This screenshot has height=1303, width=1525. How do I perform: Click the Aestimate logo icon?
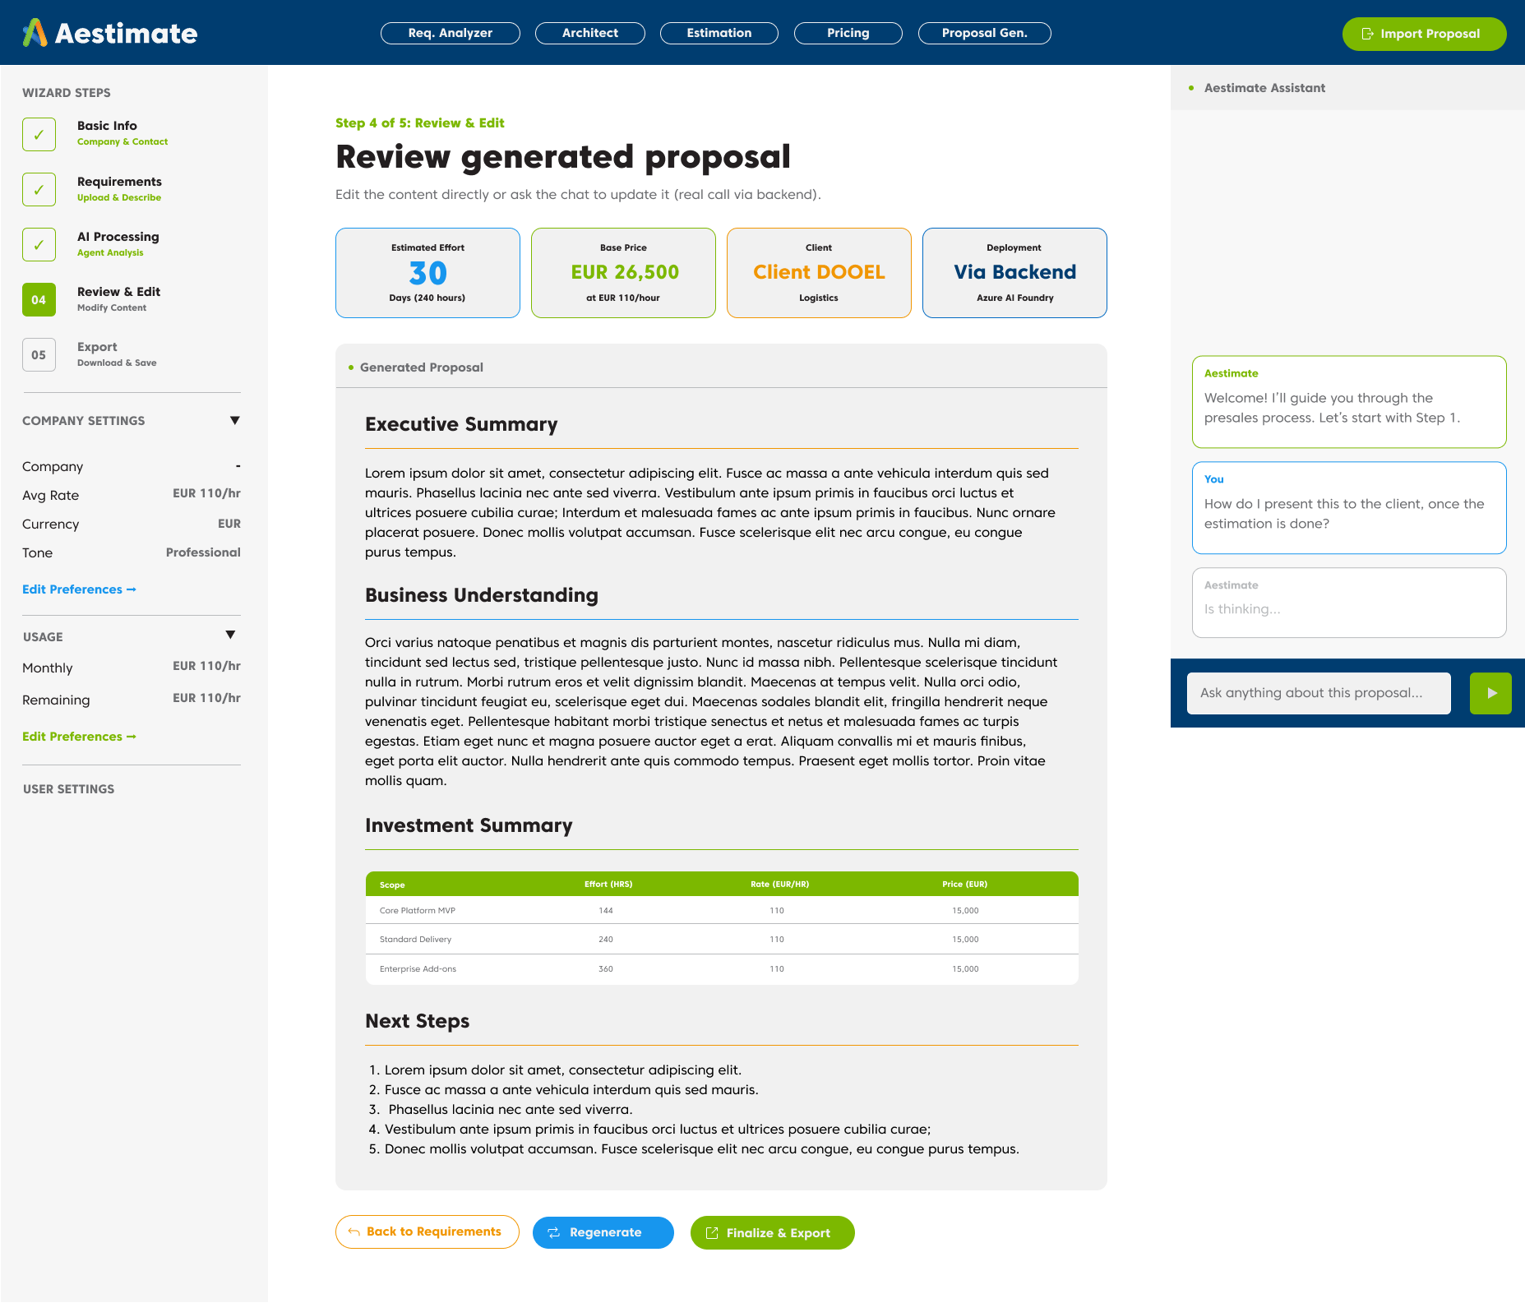click(35, 33)
